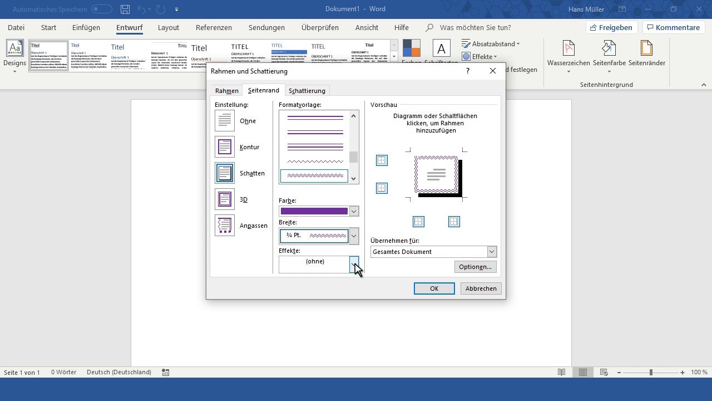Click the macro recording status icon

click(x=166, y=372)
